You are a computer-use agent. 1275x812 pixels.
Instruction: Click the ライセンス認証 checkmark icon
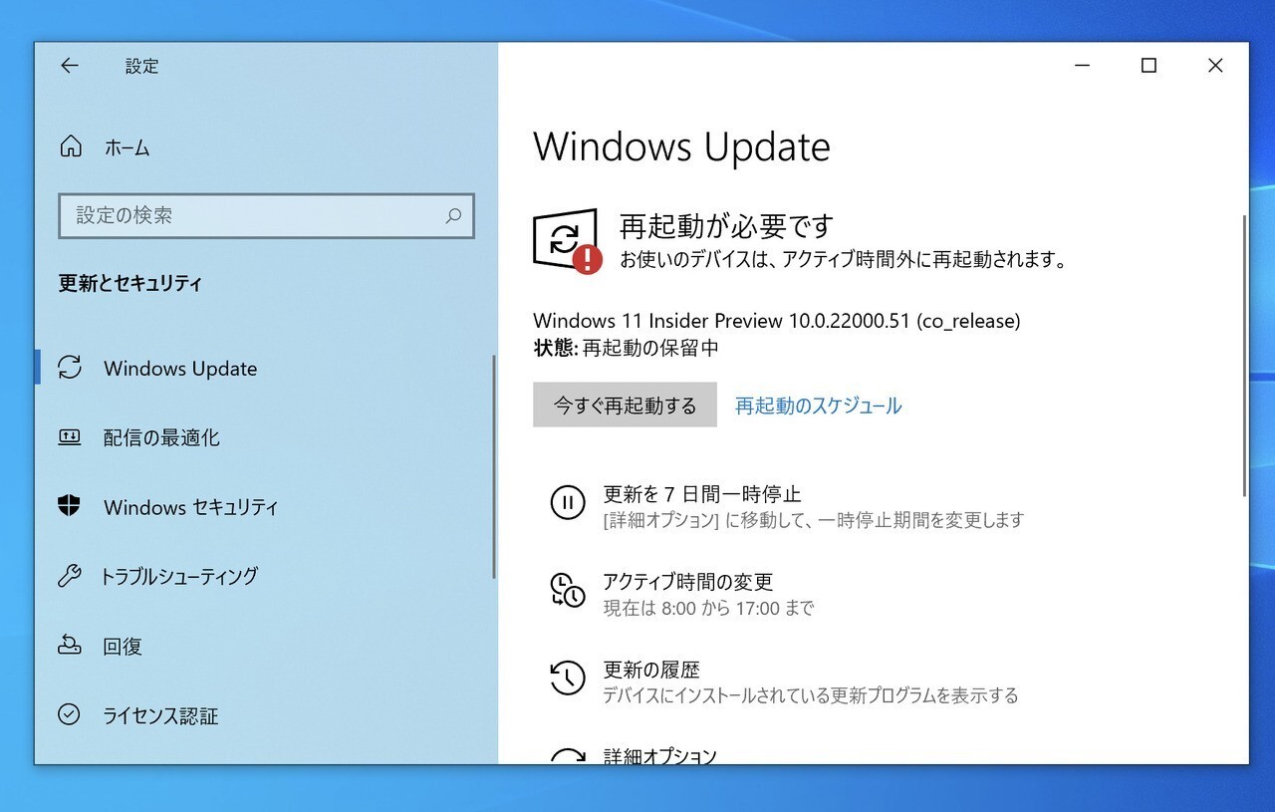pyautogui.click(x=69, y=714)
